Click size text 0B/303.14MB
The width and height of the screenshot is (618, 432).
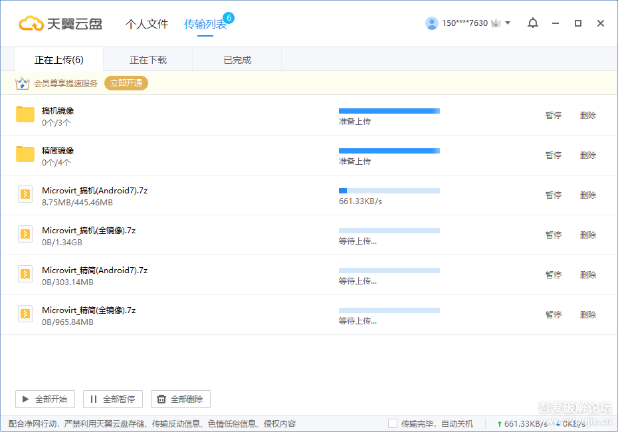coord(68,282)
